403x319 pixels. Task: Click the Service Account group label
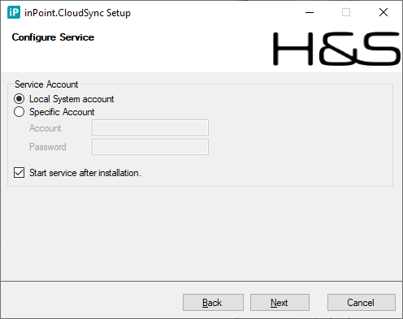click(46, 84)
